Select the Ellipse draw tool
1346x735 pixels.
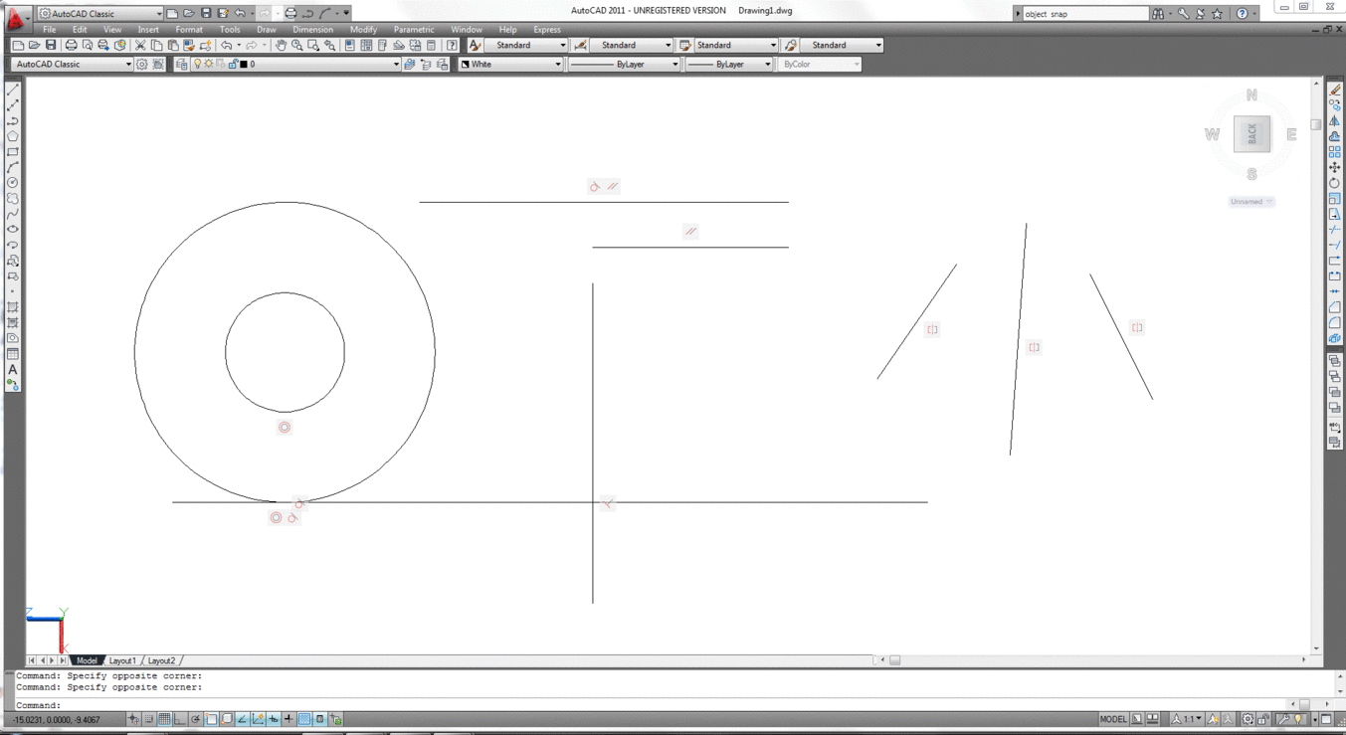tap(13, 230)
